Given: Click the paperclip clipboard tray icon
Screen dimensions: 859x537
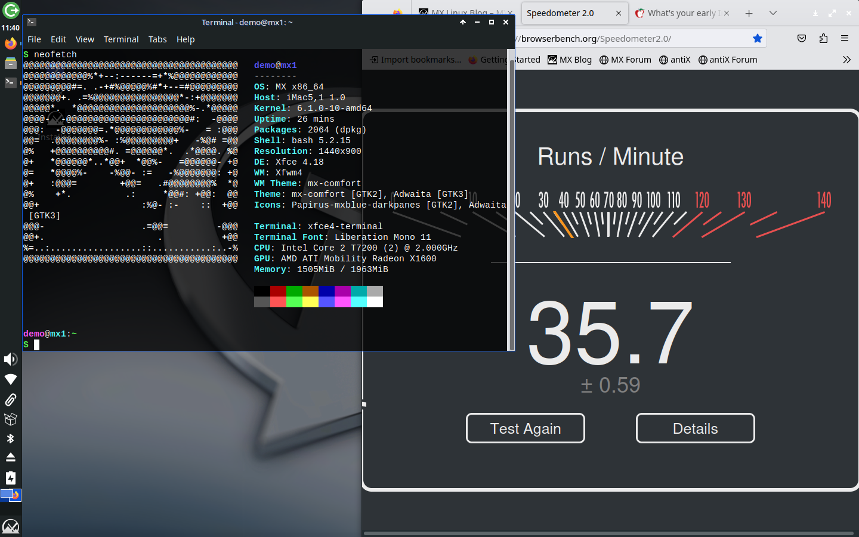Looking at the screenshot, I should pos(11,399).
